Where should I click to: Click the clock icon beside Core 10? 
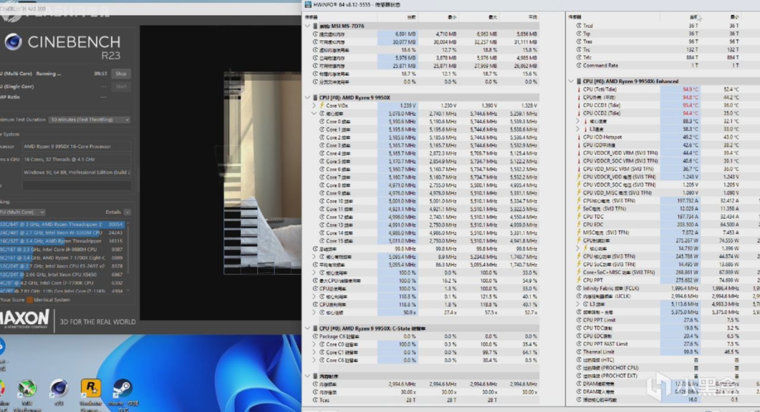[x=321, y=201]
